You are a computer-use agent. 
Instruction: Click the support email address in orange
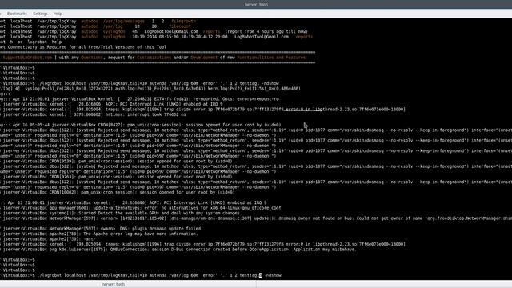(x=27, y=58)
